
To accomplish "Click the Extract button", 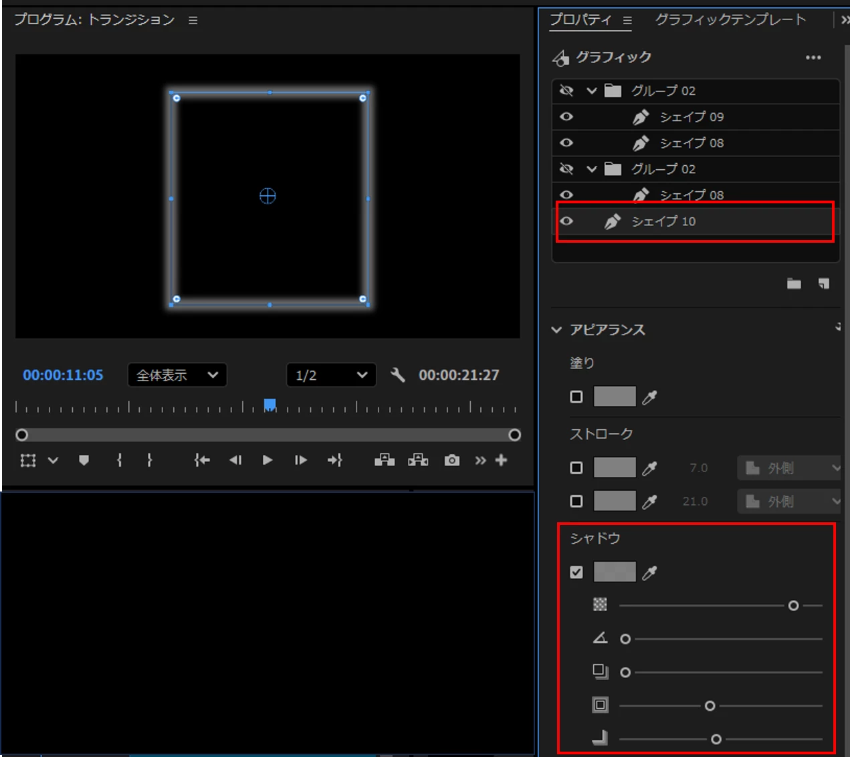I will (x=418, y=460).
